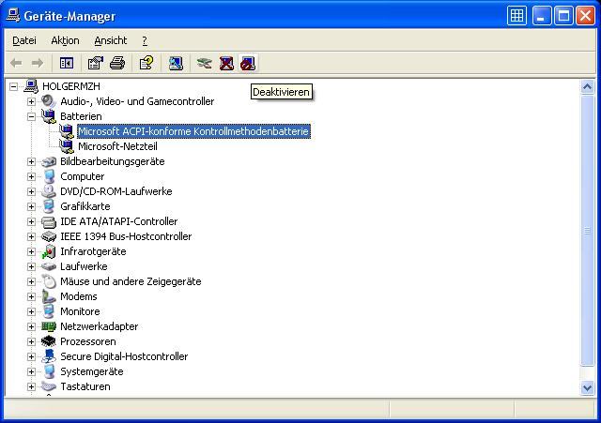Click the Bildbearbeitungsgeräte camera icon
This screenshot has height=423, width=601.
[48, 161]
